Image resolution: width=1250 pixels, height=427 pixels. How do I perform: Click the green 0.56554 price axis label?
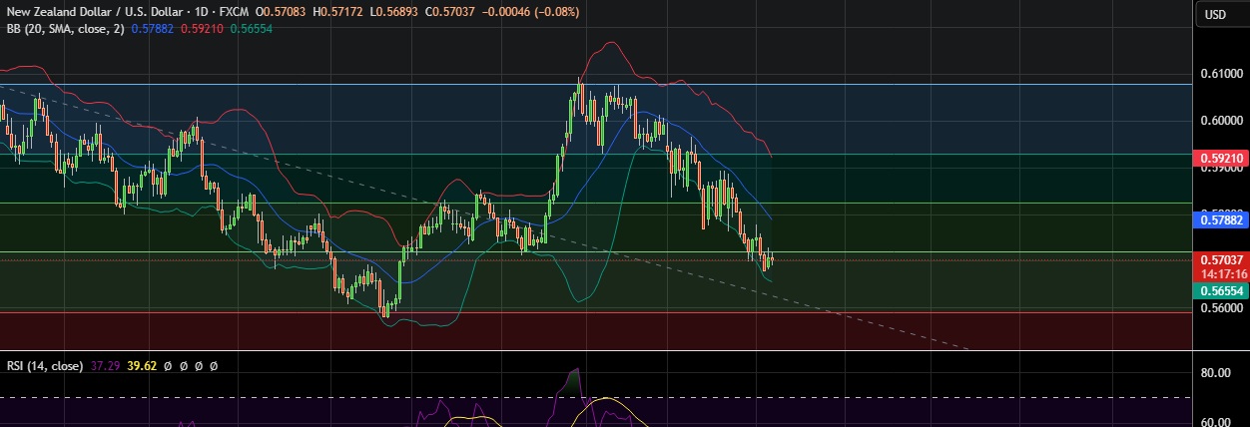click(x=1220, y=290)
